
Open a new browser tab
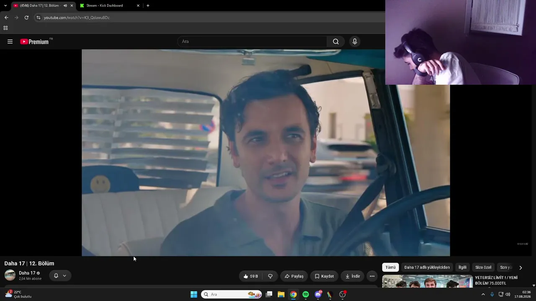pos(148,5)
